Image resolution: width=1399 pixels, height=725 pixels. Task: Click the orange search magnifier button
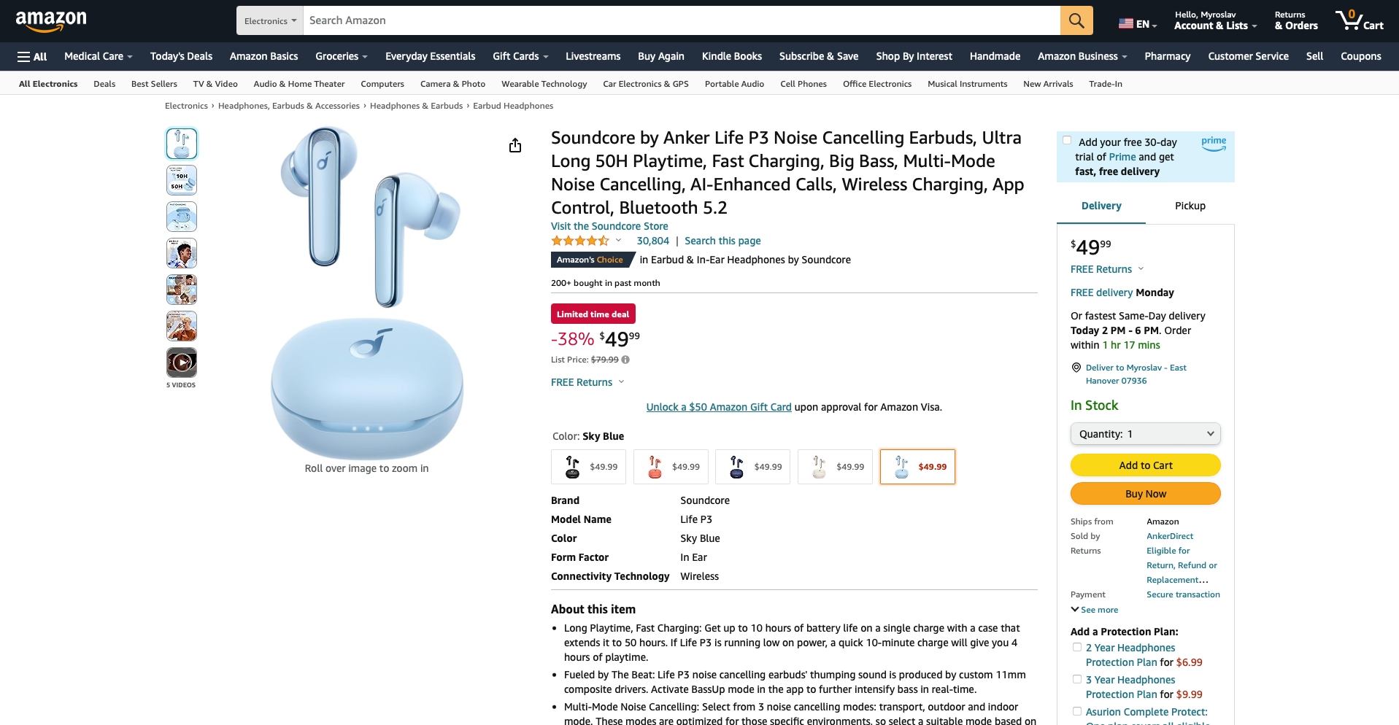1076,20
